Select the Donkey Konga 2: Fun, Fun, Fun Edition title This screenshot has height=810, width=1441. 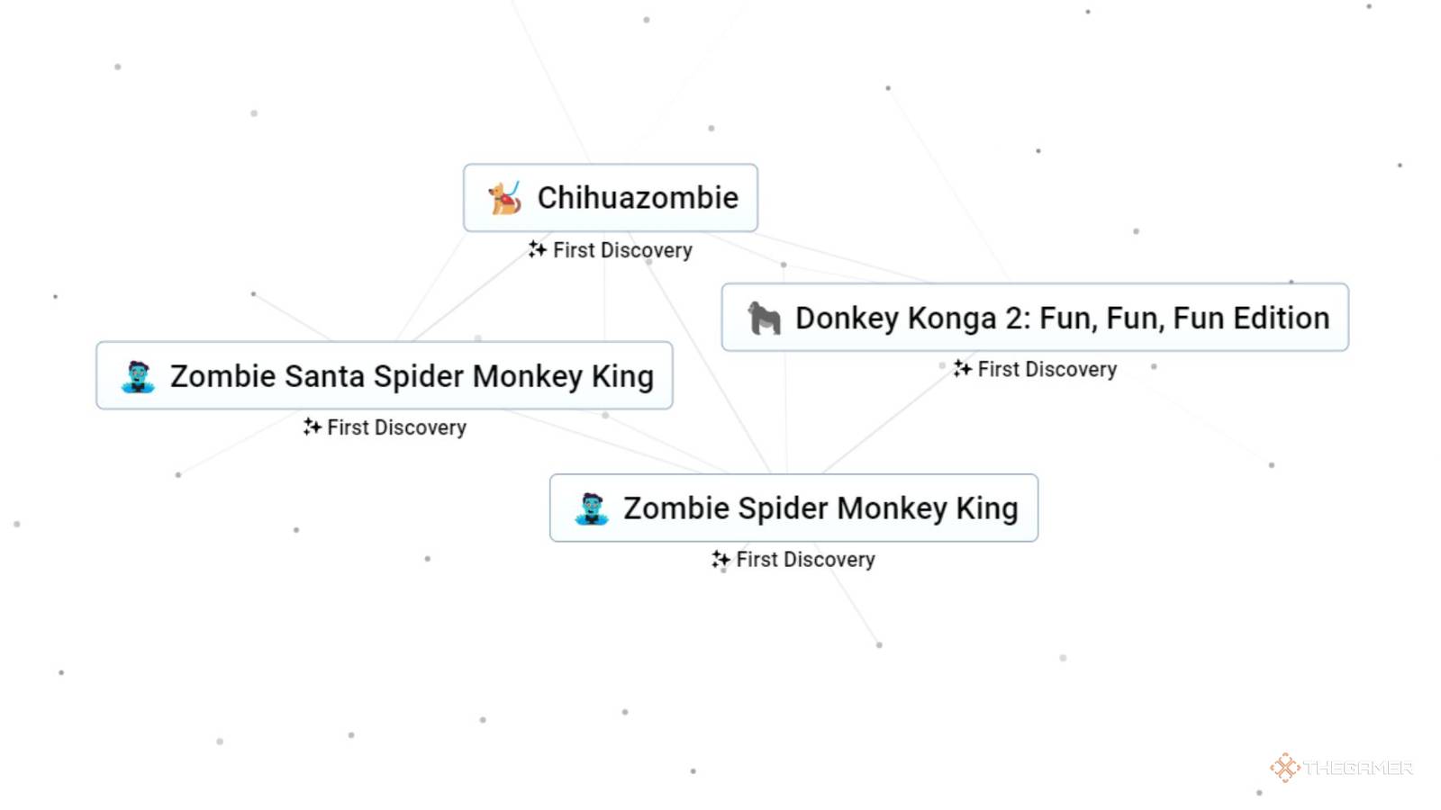tap(1062, 318)
